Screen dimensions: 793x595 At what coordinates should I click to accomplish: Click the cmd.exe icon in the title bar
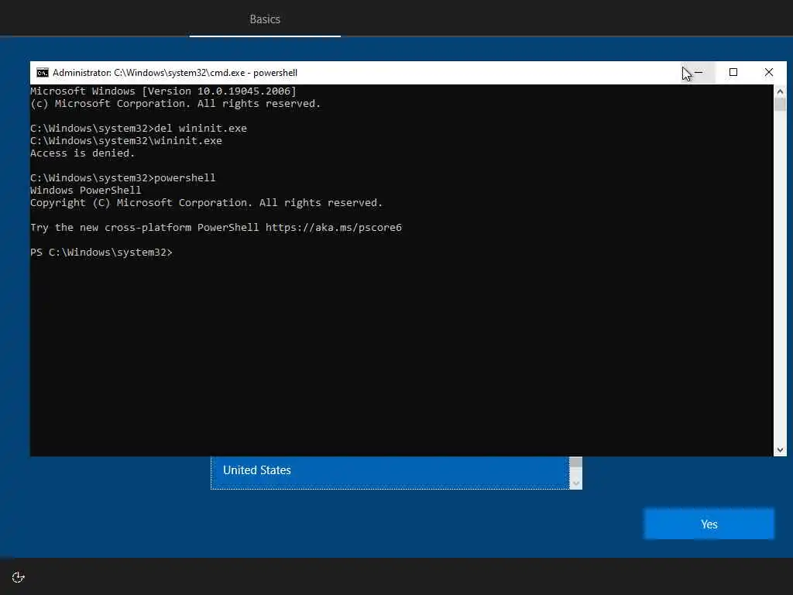coord(43,73)
